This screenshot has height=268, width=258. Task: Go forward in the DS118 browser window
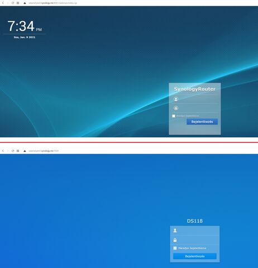(8, 151)
